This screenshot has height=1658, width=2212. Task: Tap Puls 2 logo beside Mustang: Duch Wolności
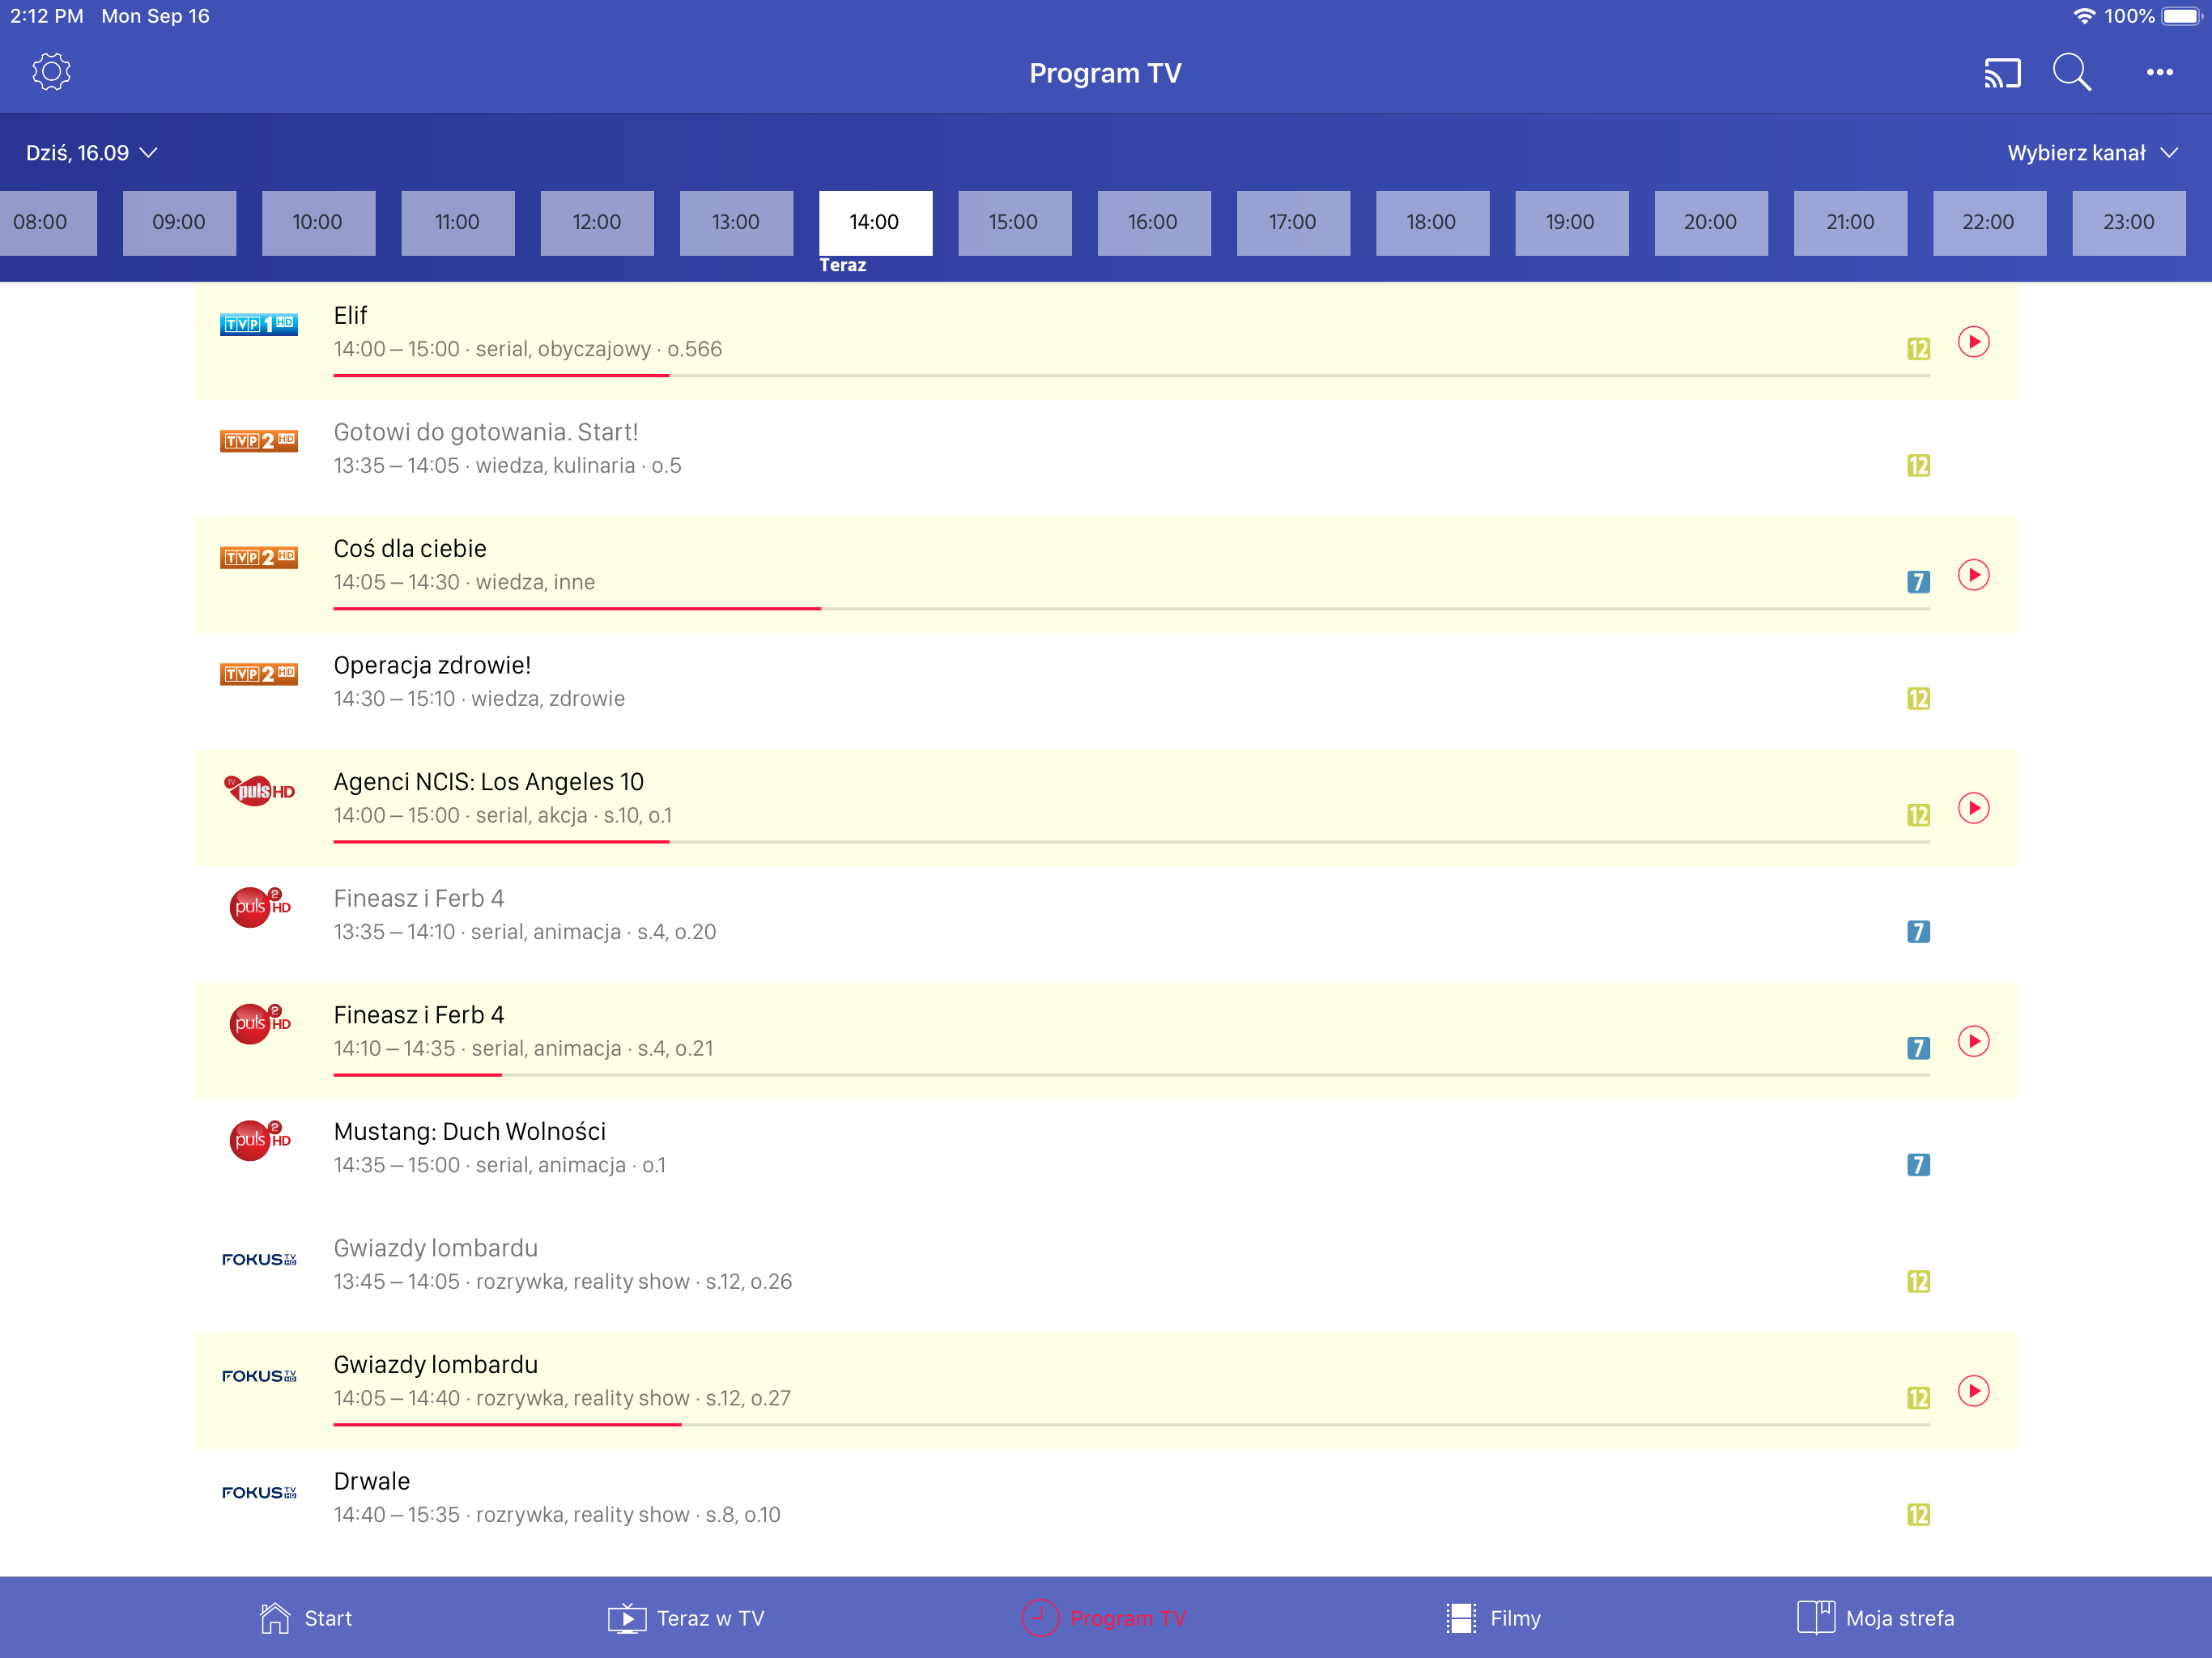[x=260, y=1140]
